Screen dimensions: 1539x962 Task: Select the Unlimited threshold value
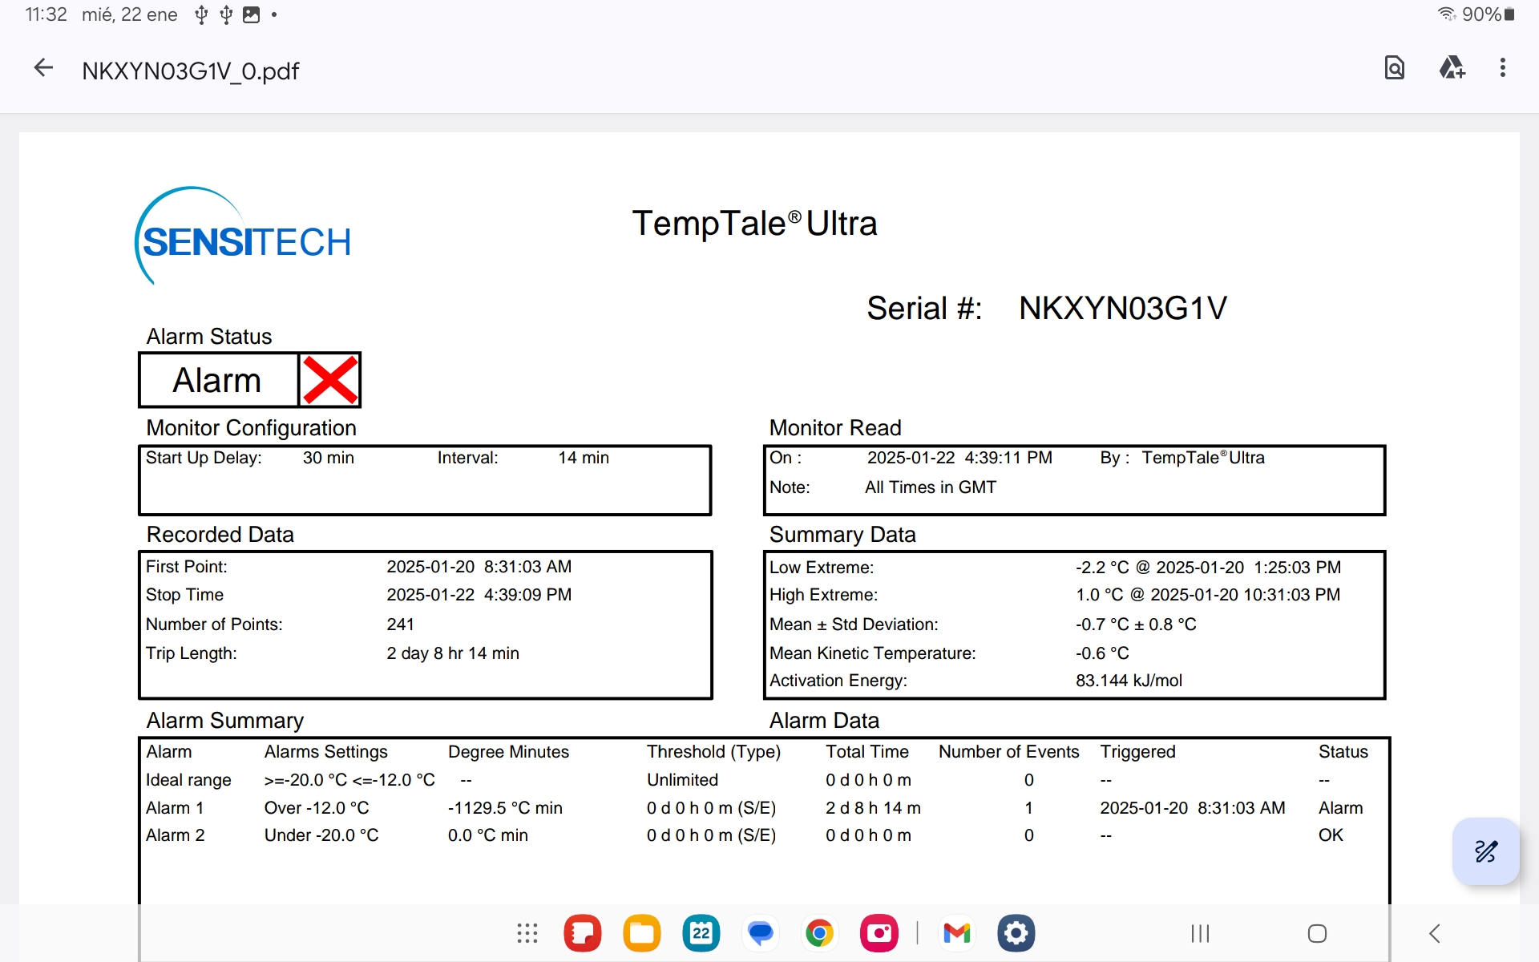682,780
